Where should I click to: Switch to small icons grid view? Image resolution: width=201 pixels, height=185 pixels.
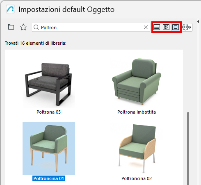[166, 27]
